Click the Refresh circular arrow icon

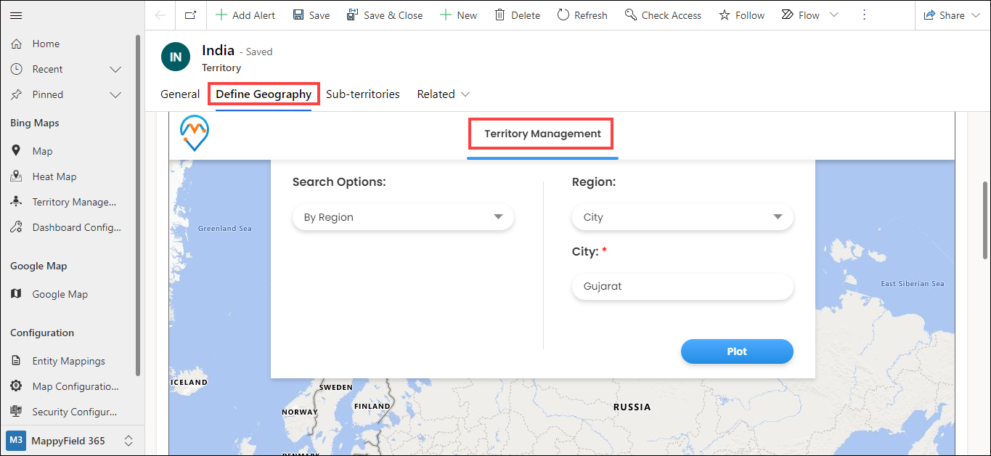click(563, 15)
